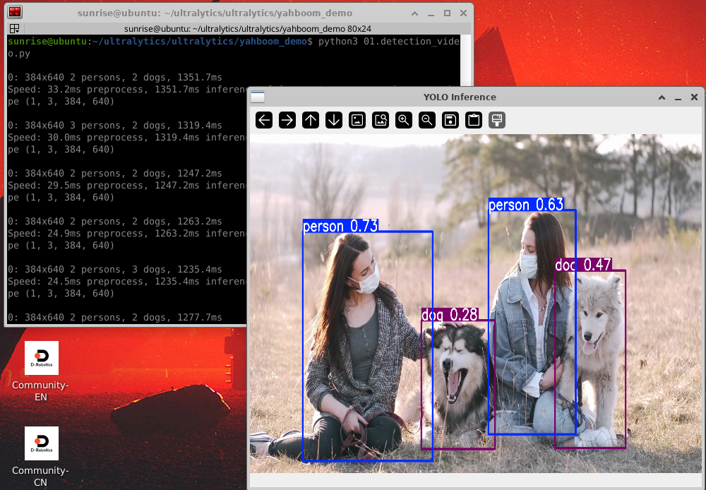Image resolution: width=706 pixels, height=490 pixels.
Task: Zoom in using the plus magnifier icon
Action: (404, 120)
